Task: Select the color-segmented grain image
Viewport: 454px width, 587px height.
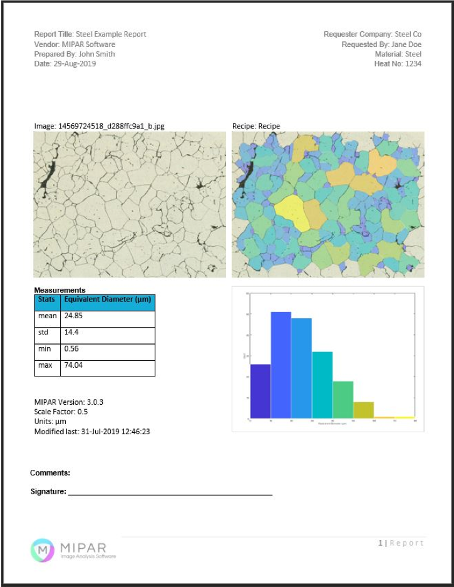Action: pyautogui.click(x=328, y=204)
